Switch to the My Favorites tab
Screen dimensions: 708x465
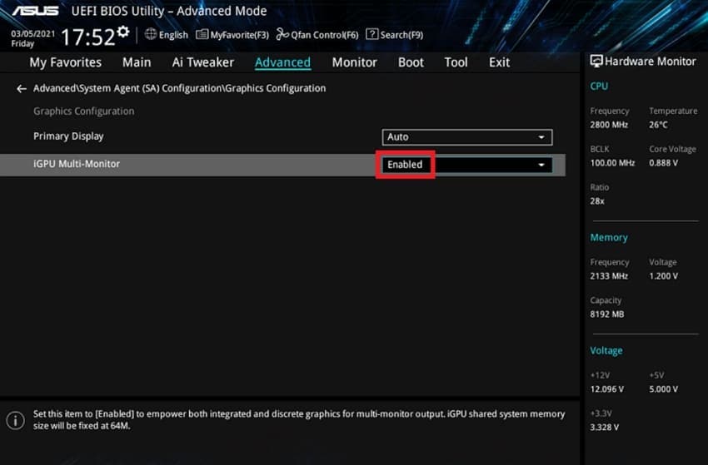point(66,62)
